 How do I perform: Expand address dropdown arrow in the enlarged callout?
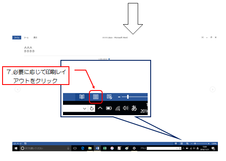(x=85, y=109)
